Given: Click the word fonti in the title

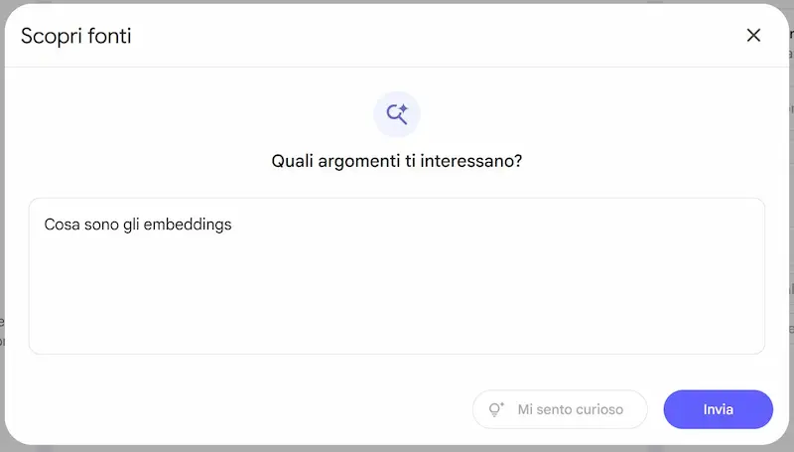Looking at the screenshot, I should point(109,36).
